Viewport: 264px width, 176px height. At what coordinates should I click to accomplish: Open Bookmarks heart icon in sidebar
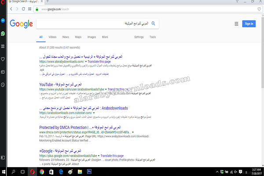click(3, 59)
